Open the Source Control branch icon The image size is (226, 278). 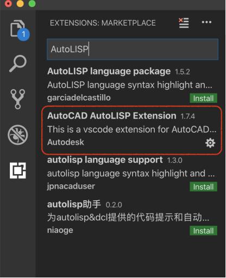tap(18, 99)
